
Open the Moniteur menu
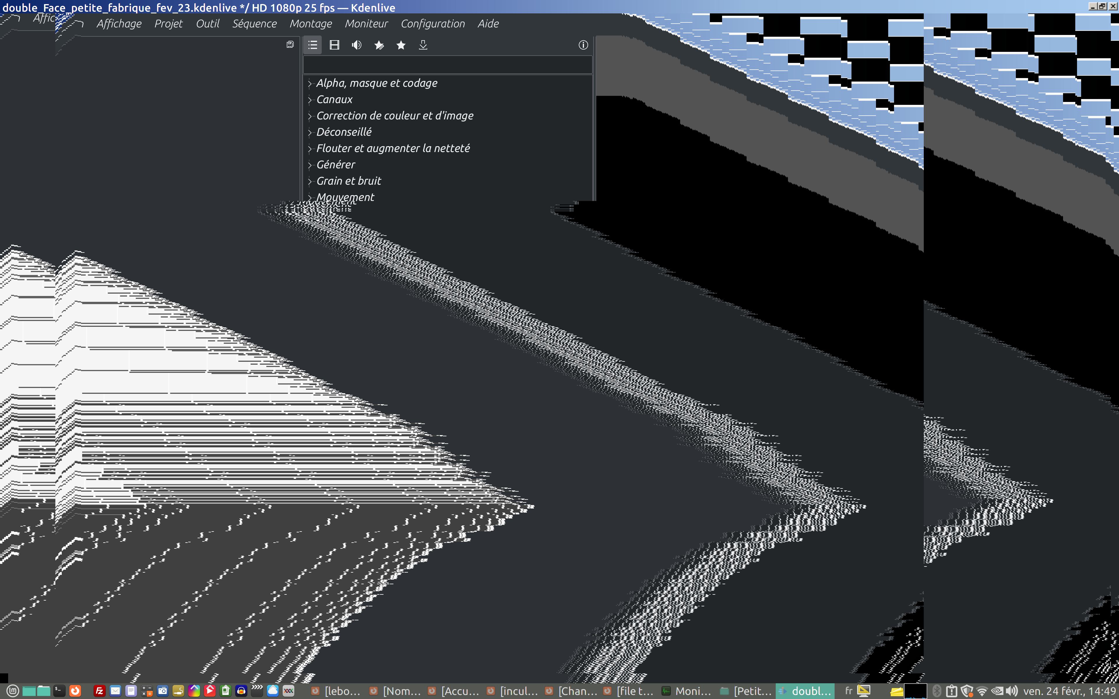tap(366, 24)
